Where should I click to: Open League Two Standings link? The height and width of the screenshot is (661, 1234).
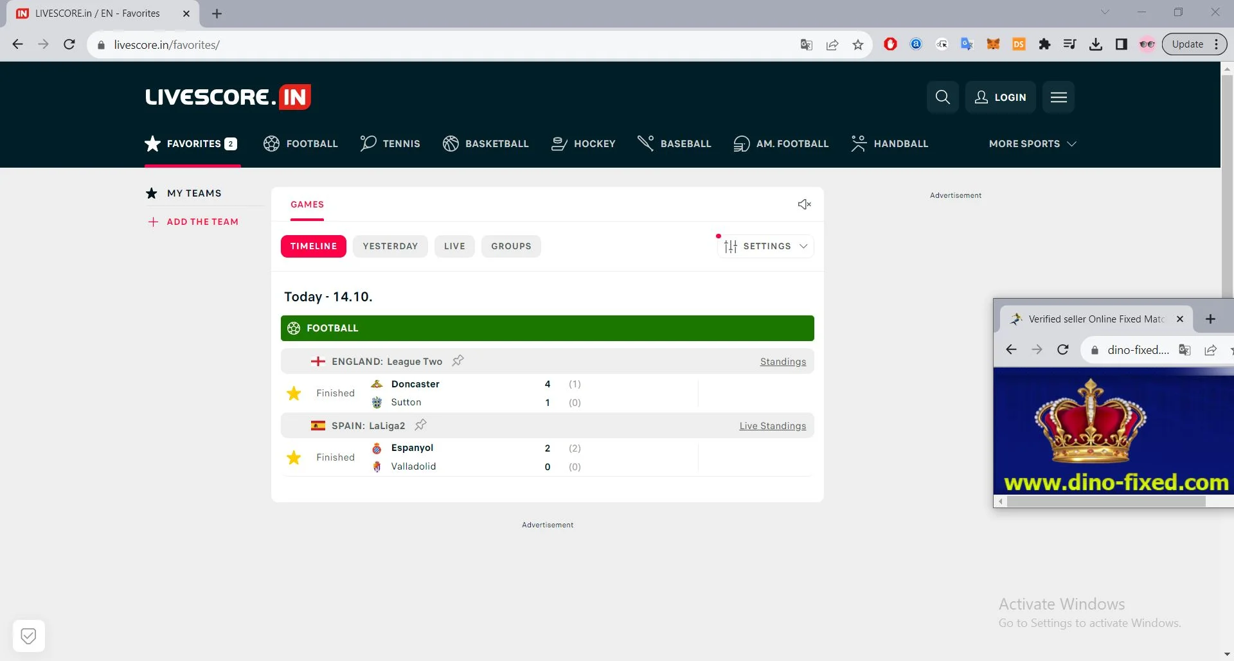tap(782, 362)
